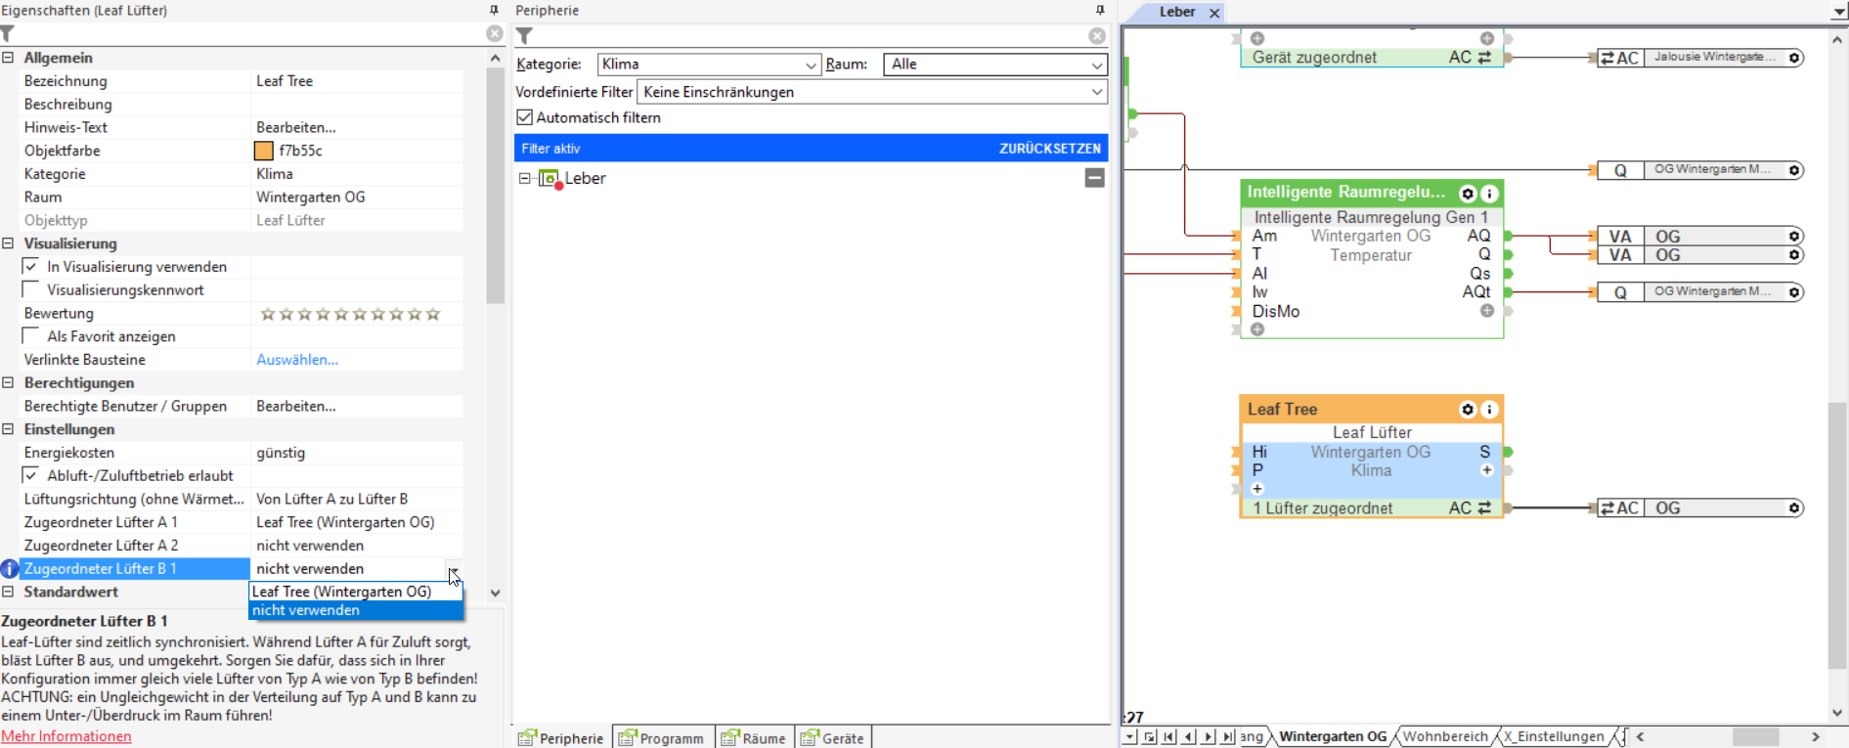Choose nicht verwenden in the dropdown list

tap(356, 610)
